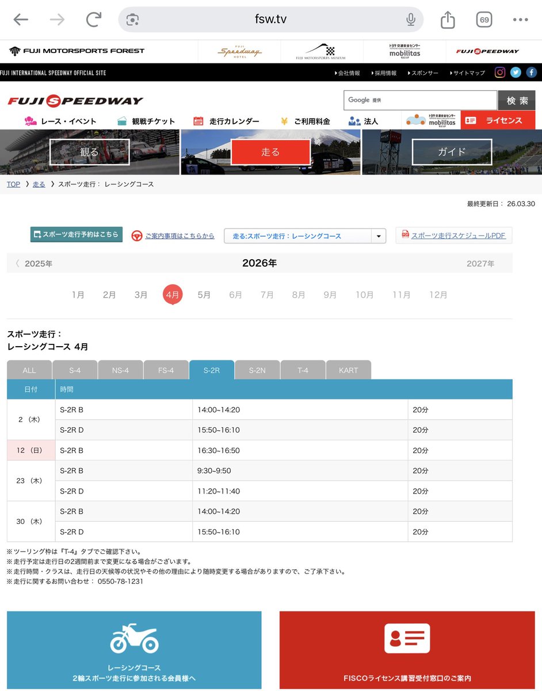Image resolution: width=542 pixels, height=691 pixels.
Task: Switch to the S-2N tab
Action: [257, 370]
